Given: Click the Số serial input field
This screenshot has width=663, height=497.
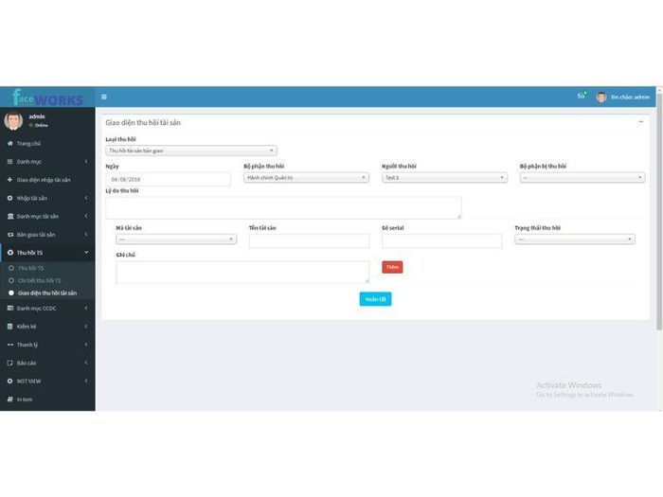Looking at the screenshot, I should (x=442, y=240).
